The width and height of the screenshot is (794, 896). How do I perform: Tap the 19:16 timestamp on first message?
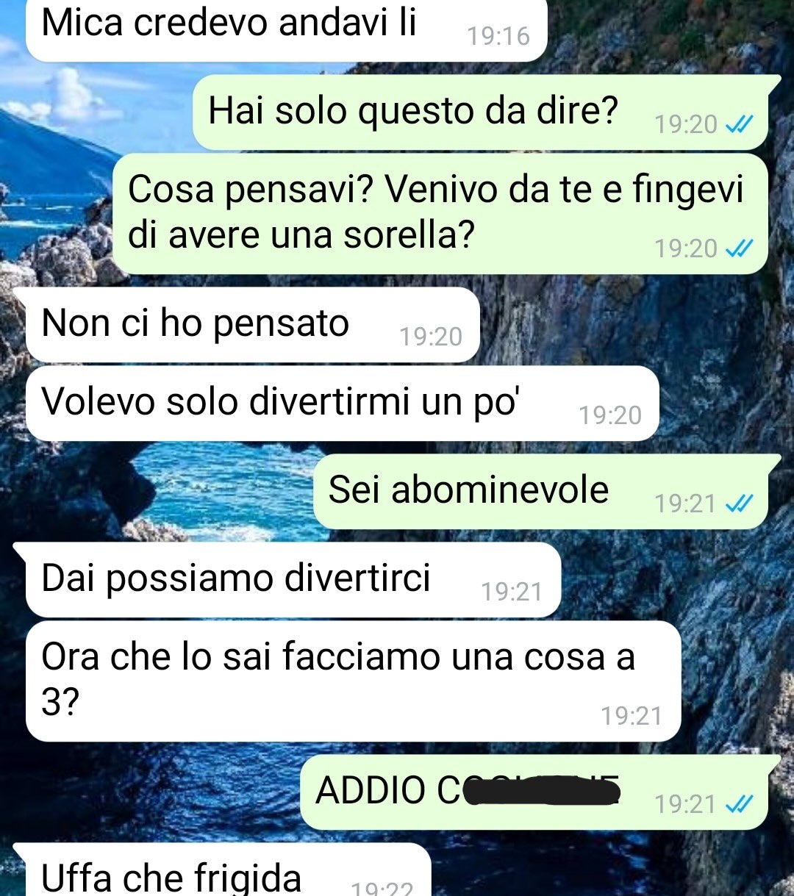point(498,35)
